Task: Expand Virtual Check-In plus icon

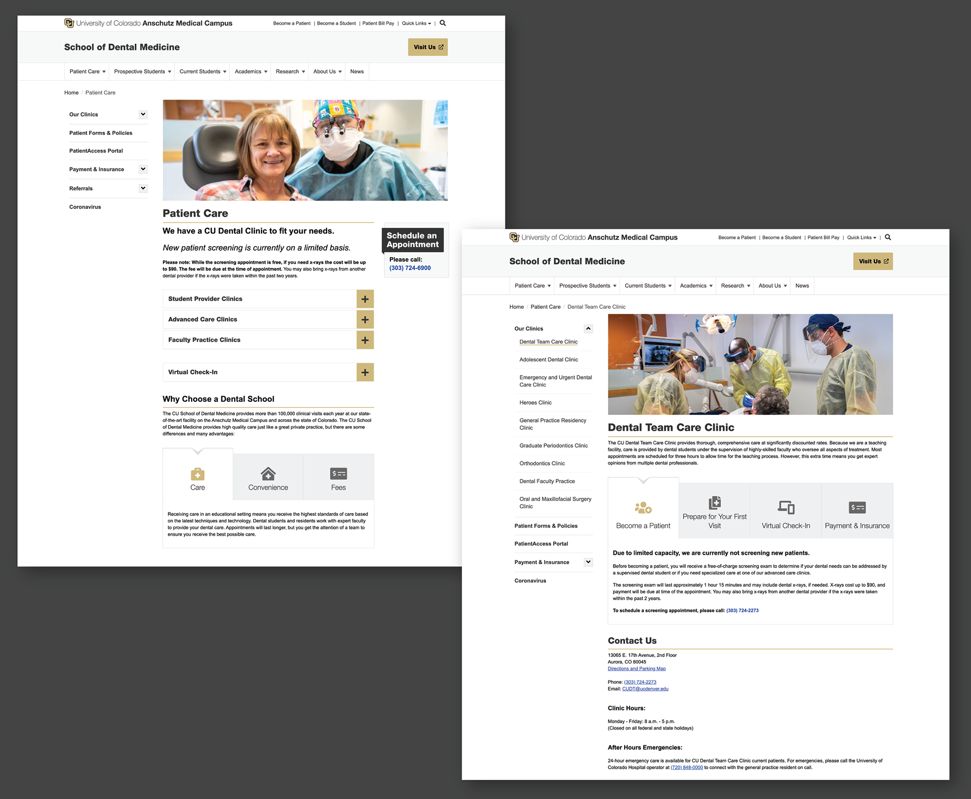Action: click(x=365, y=372)
